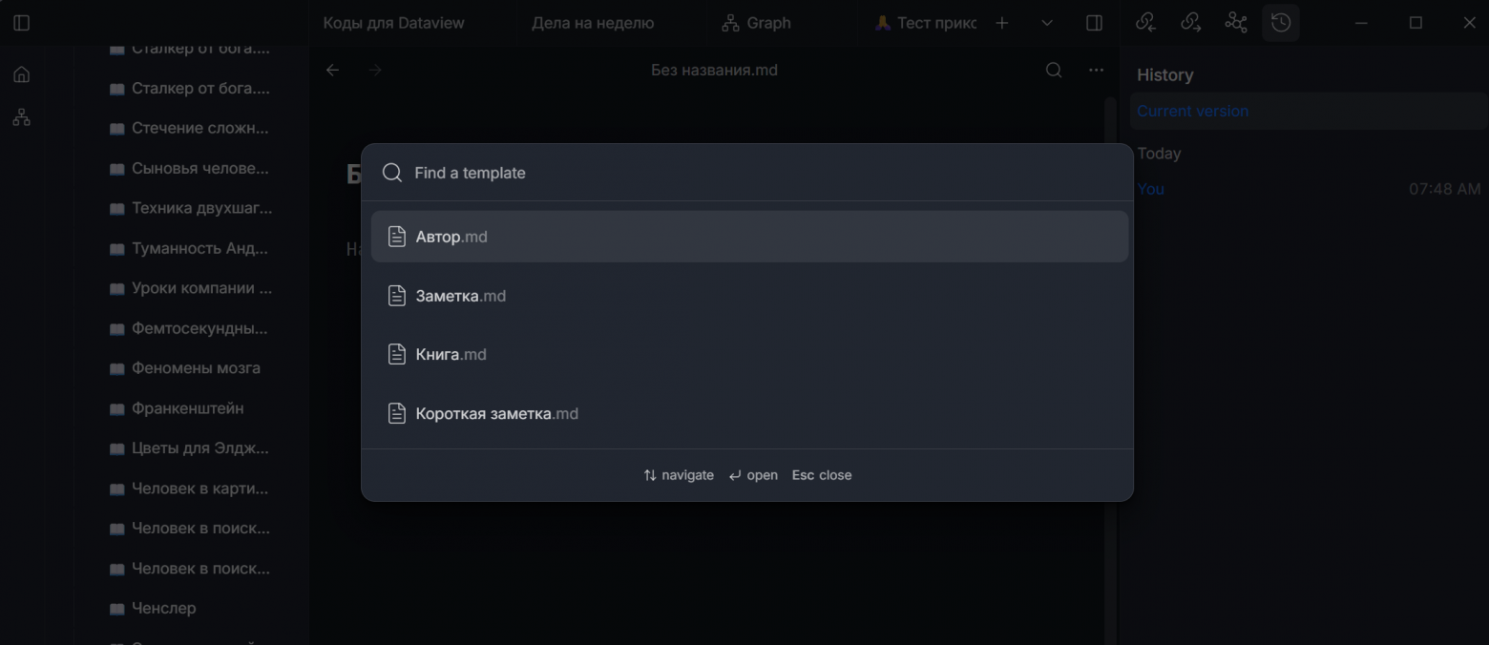Open note Феномены мозга

coord(196,368)
